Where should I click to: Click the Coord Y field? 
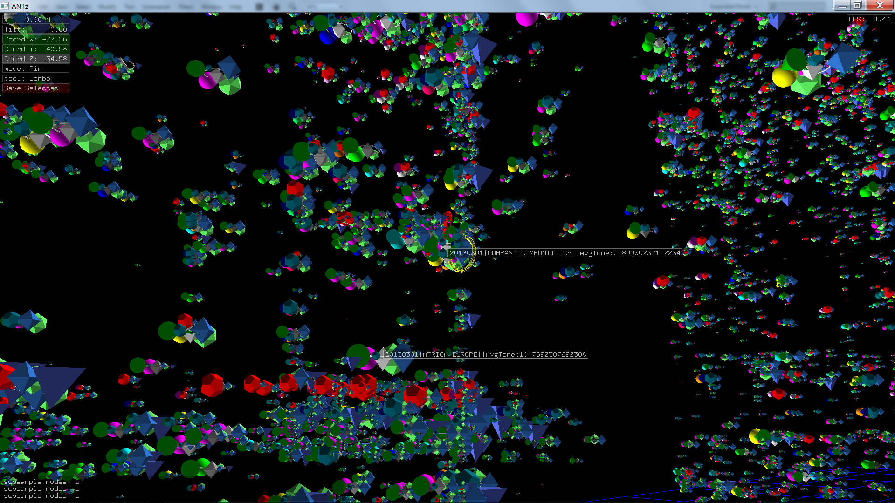tap(36, 49)
